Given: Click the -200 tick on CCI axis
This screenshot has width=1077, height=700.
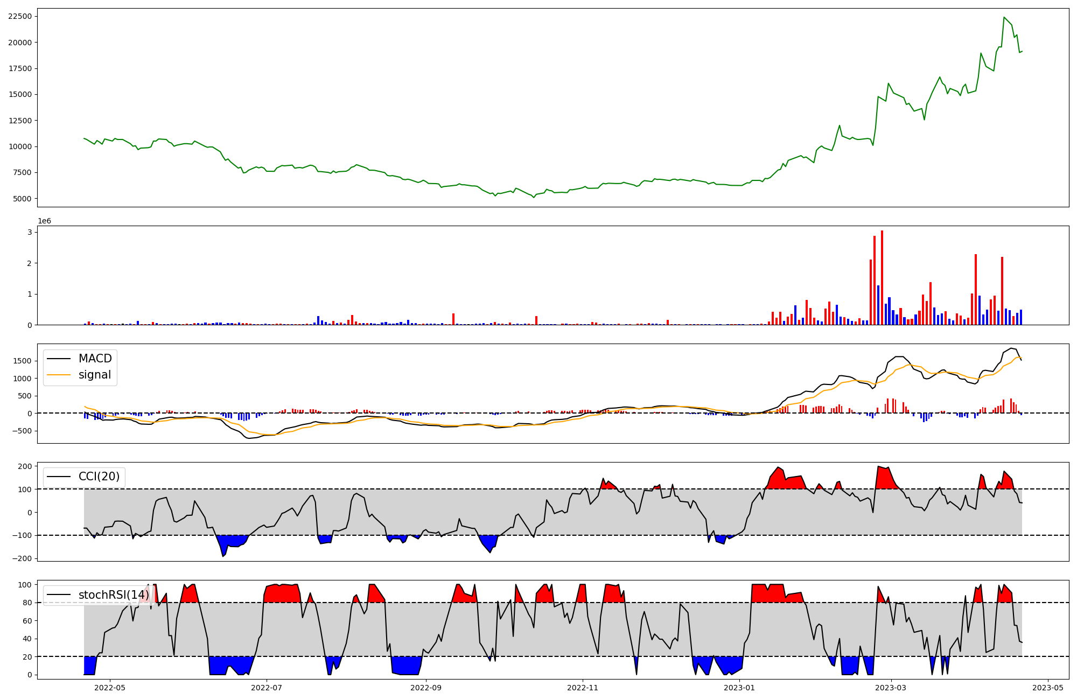Looking at the screenshot, I should [x=23, y=558].
